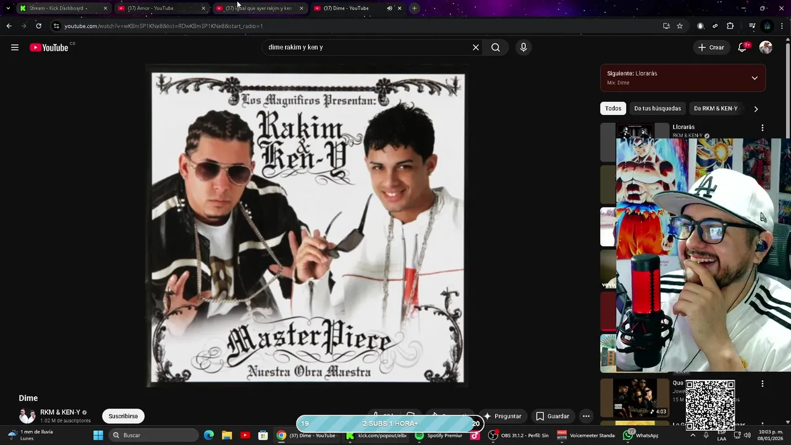Image resolution: width=791 pixels, height=445 pixels.
Task: Launch Microsoft Edge from the taskbar
Action: (208, 435)
